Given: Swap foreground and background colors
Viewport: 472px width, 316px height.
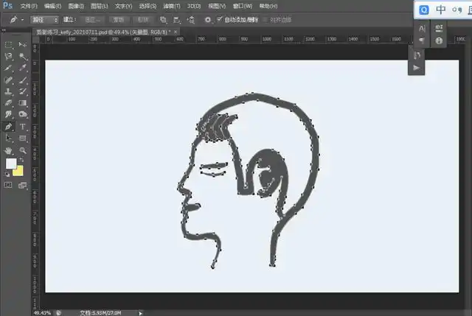Looking at the screenshot, I should (x=21, y=161).
